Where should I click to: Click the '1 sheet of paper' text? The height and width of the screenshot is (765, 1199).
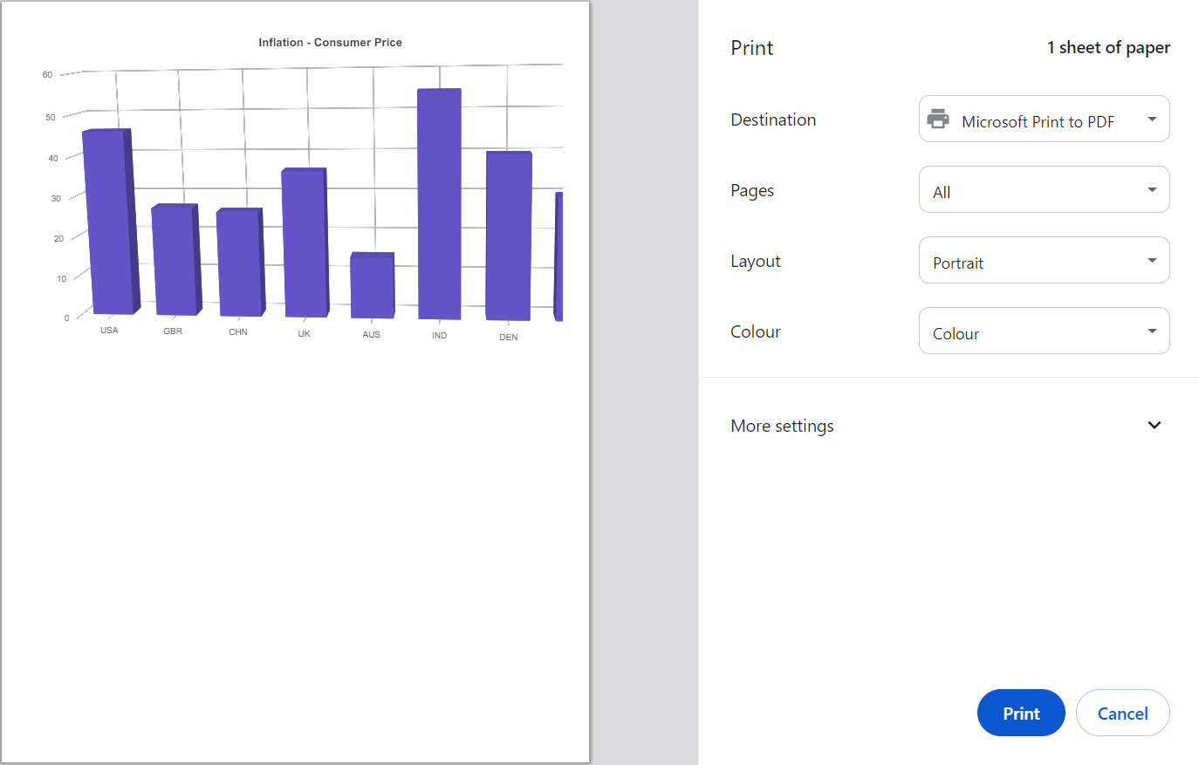1108,48
